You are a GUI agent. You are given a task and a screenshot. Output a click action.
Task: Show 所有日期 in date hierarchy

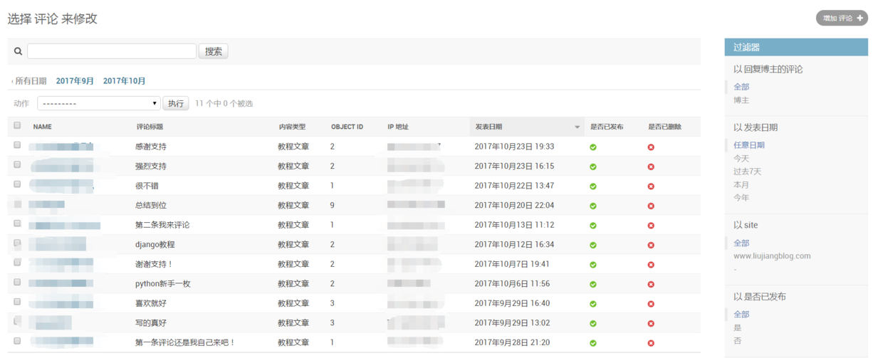coord(31,81)
